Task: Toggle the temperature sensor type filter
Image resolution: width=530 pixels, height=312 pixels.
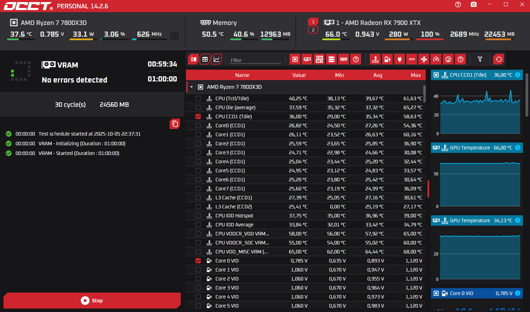Action: point(375,59)
